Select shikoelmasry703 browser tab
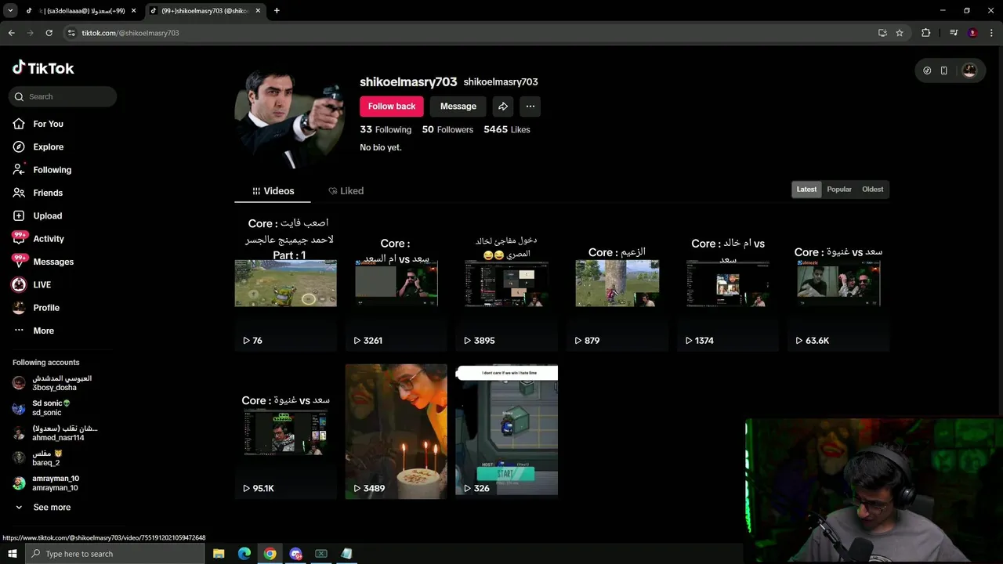This screenshot has height=564, width=1003. pyautogui.click(x=206, y=11)
